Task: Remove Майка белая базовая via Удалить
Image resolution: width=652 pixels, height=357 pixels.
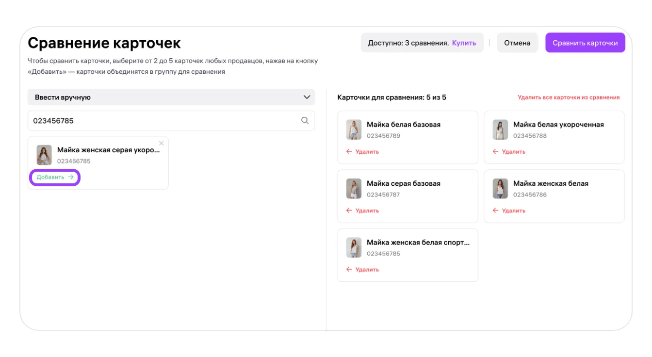Action: point(362,152)
